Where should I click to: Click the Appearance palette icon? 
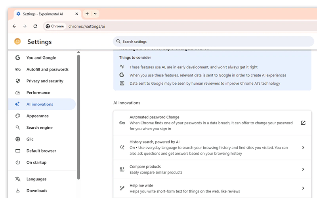click(17, 116)
